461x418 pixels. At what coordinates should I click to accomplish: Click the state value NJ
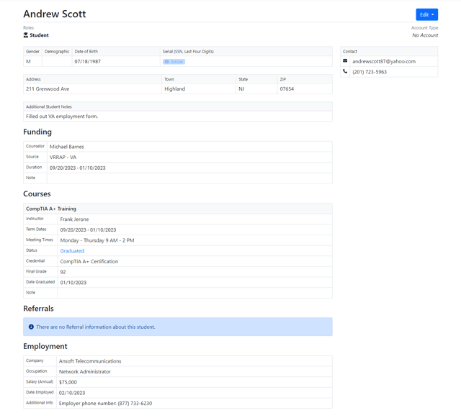[241, 88]
